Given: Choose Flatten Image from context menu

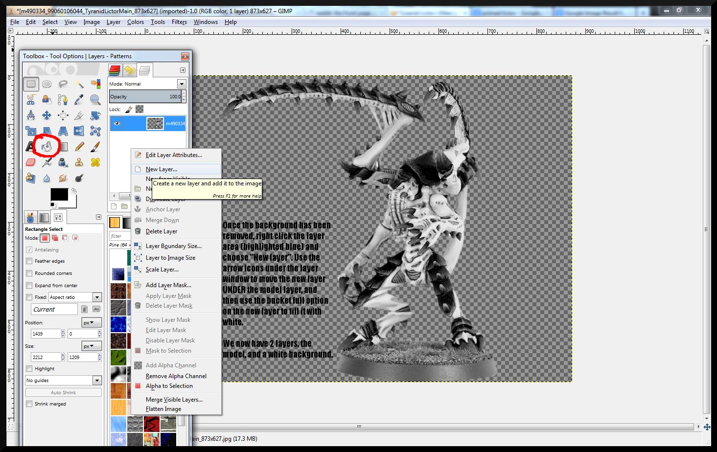Looking at the screenshot, I should tap(176, 409).
